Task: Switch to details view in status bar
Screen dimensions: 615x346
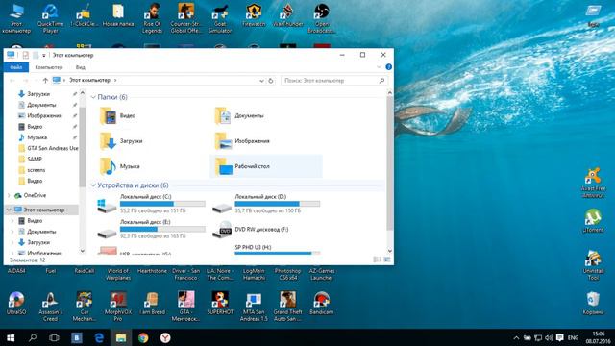Action: click(377, 259)
